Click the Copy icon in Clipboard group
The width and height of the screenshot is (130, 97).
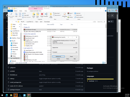click(16, 14)
